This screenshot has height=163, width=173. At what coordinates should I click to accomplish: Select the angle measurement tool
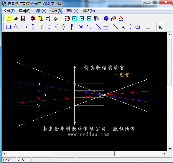[x=148, y=27]
